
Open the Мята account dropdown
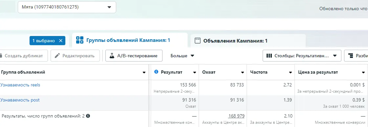pyautogui.click(x=67, y=7)
